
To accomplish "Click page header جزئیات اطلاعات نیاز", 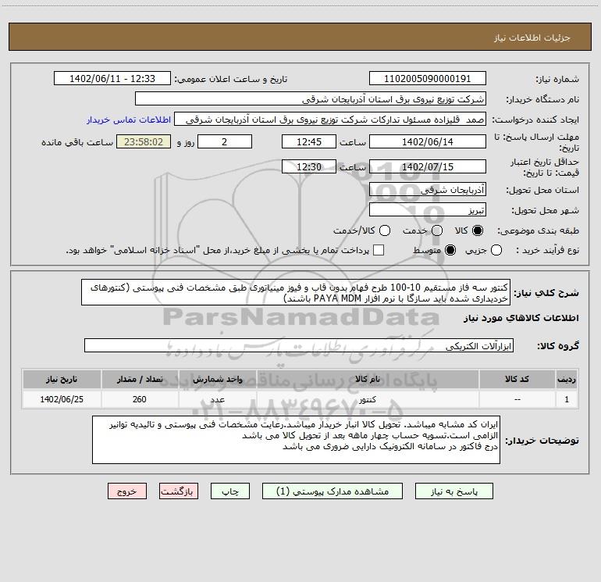I will pos(532,37).
